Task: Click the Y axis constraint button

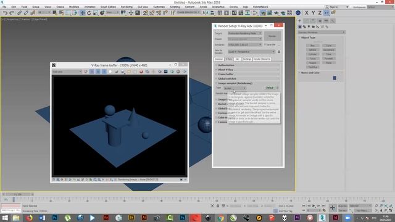Action: point(313,13)
